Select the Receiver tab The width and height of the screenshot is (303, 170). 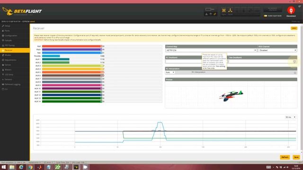point(15,51)
